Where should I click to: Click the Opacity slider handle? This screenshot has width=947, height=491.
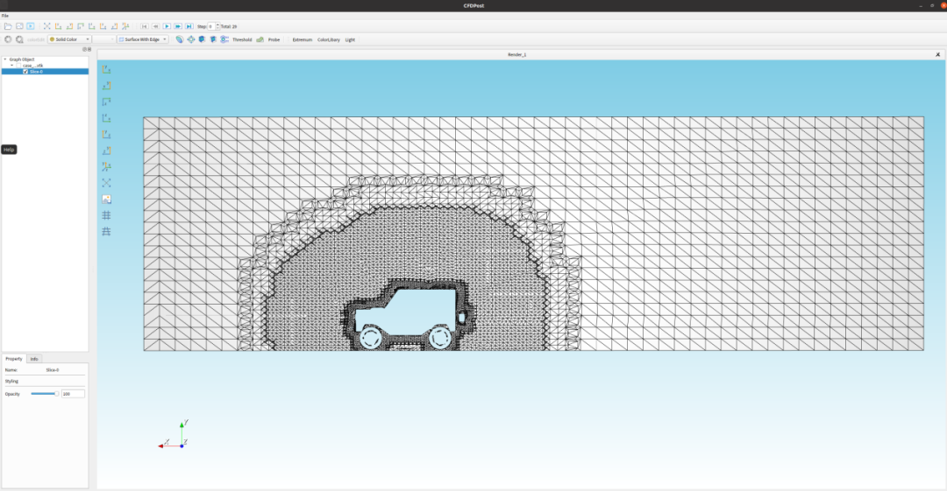pos(56,393)
